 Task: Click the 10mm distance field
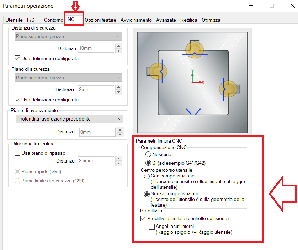[x=96, y=48]
